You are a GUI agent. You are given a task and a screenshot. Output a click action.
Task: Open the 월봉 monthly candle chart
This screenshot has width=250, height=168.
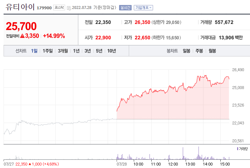point(212,51)
